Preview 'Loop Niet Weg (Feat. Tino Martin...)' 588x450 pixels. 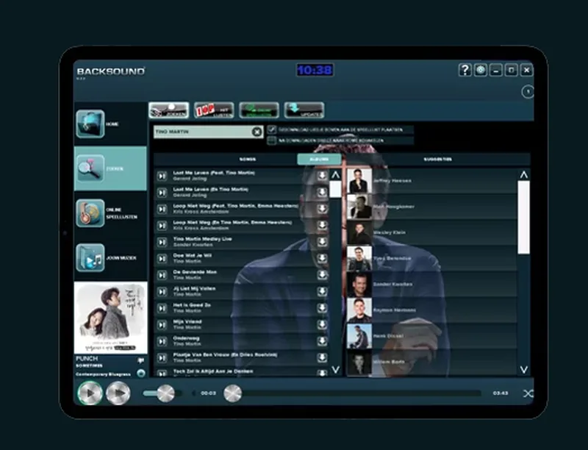[162, 209]
